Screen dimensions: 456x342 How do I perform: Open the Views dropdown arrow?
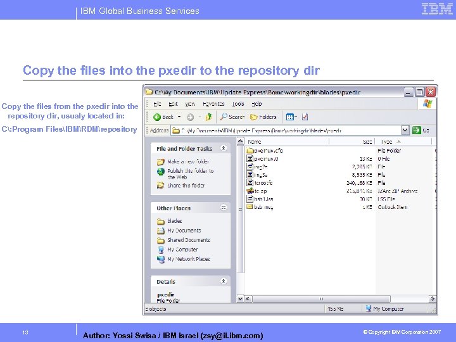point(296,117)
